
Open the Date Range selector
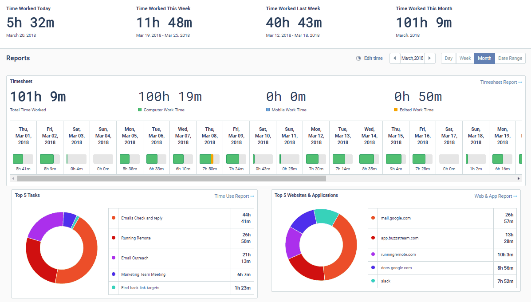pos(510,58)
